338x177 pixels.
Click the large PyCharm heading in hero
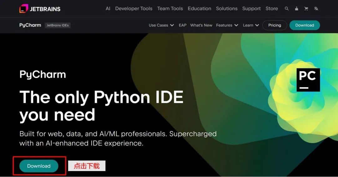(43, 75)
